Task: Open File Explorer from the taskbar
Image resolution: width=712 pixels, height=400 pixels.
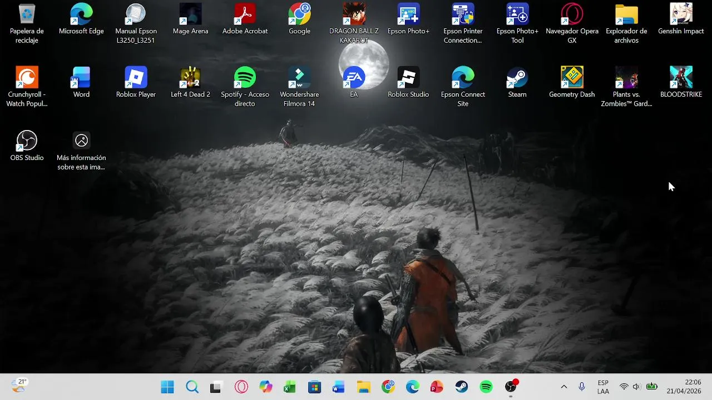Action: 363,387
